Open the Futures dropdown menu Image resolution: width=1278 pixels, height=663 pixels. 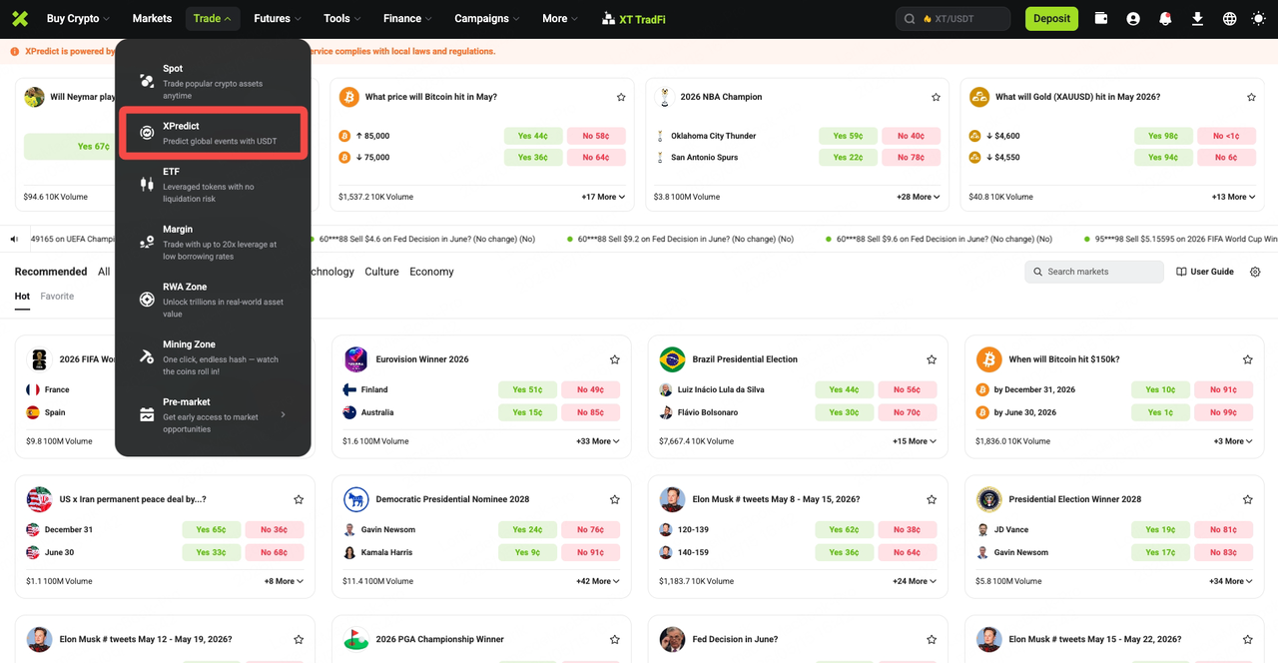click(x=277, y=18)
